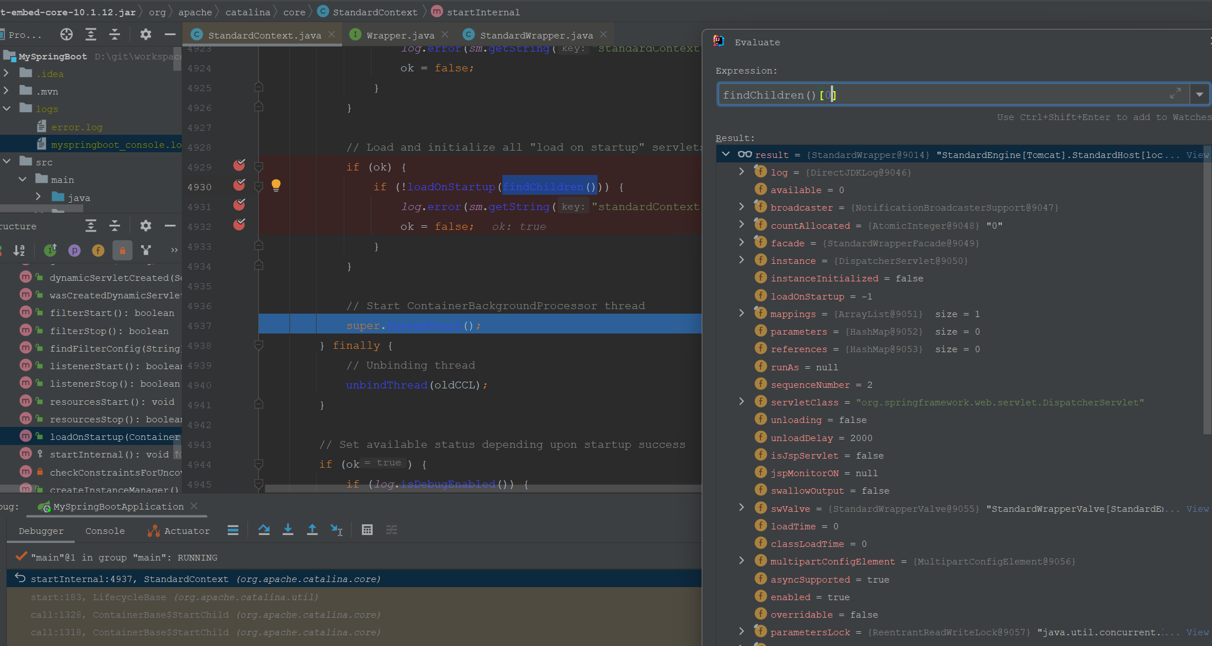Click the editor horizontal scrollbar
Image resolution: width=1212 pixels, height=646 pixels.
(481, 488)
